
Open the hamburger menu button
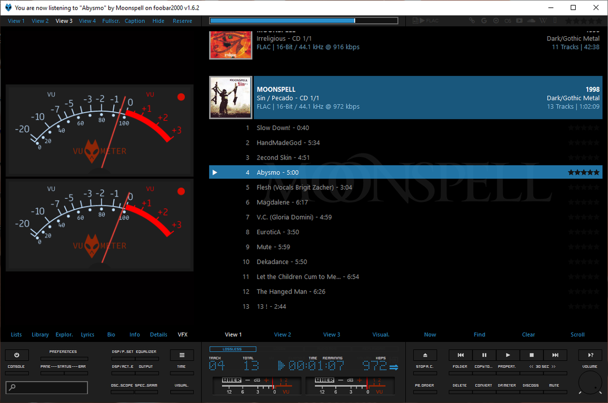coord(182,355)
